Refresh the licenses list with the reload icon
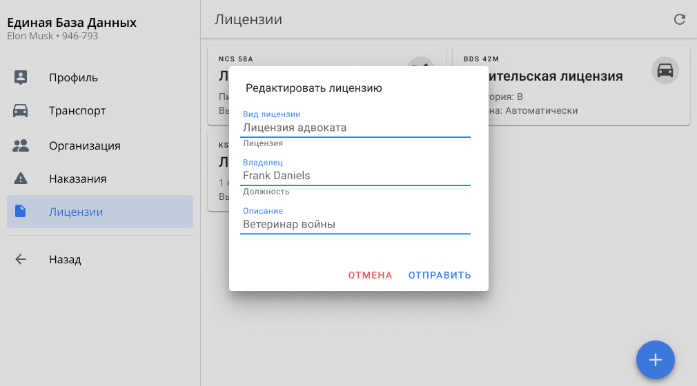697x386 pixels. pos(680,19)
